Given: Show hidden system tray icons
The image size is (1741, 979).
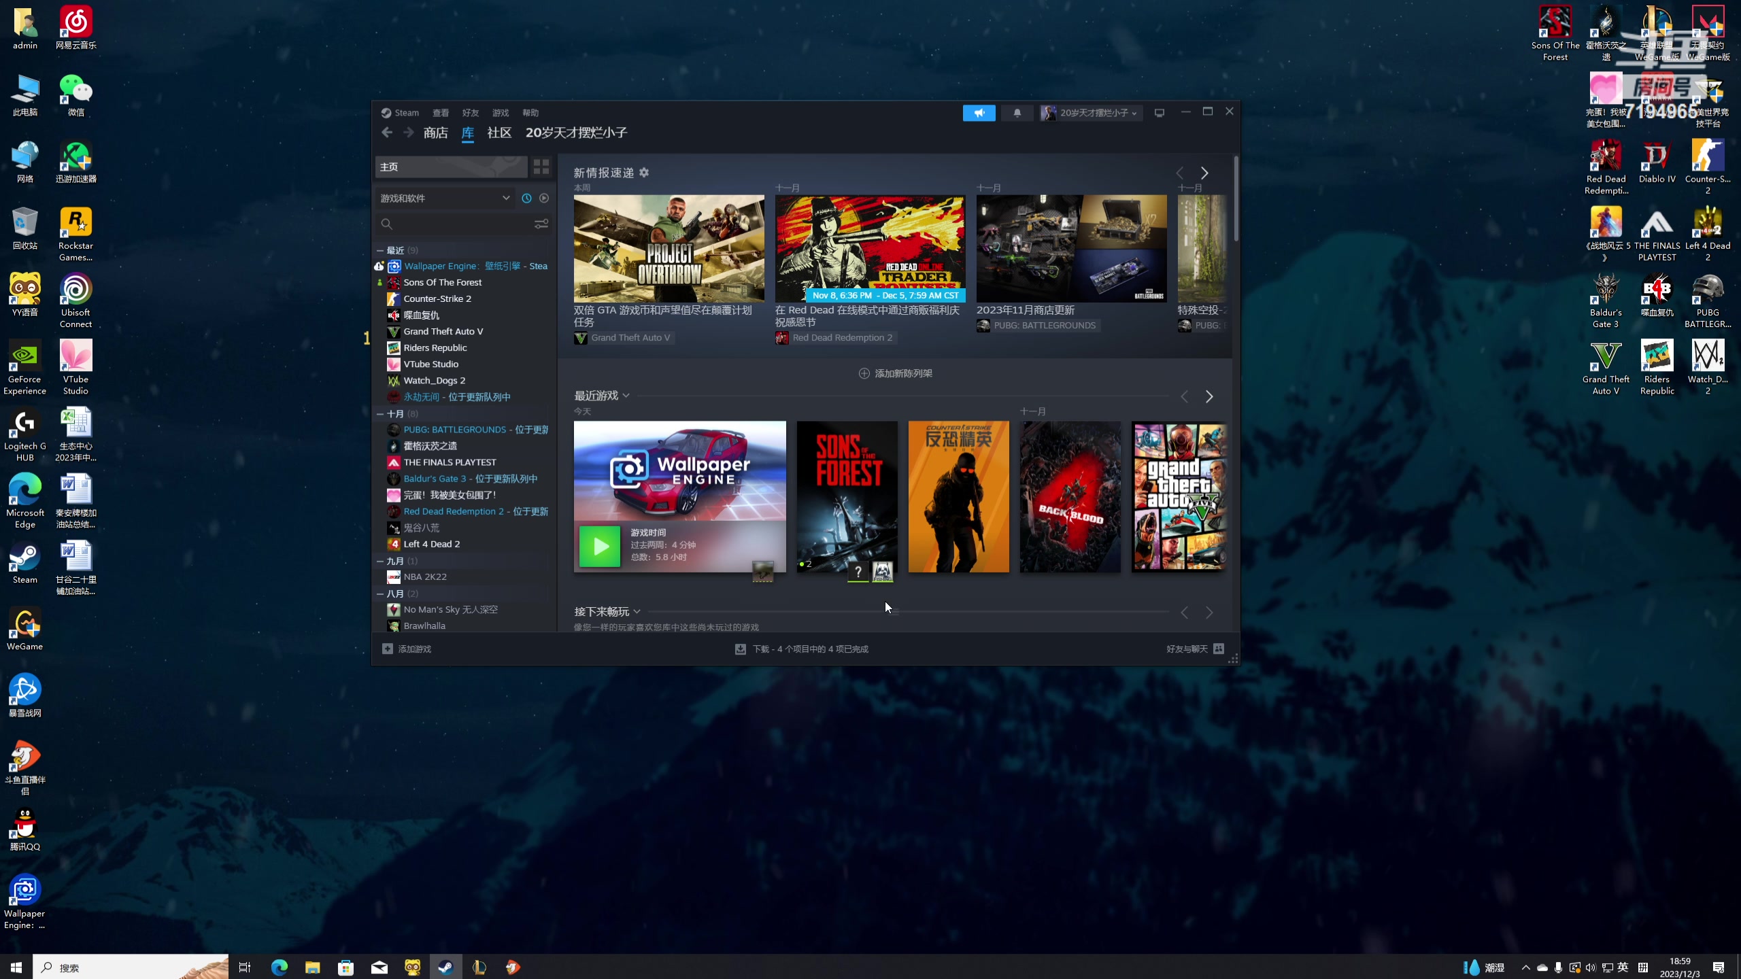Looking at the screenshot, I should [x=1525, y=967].
